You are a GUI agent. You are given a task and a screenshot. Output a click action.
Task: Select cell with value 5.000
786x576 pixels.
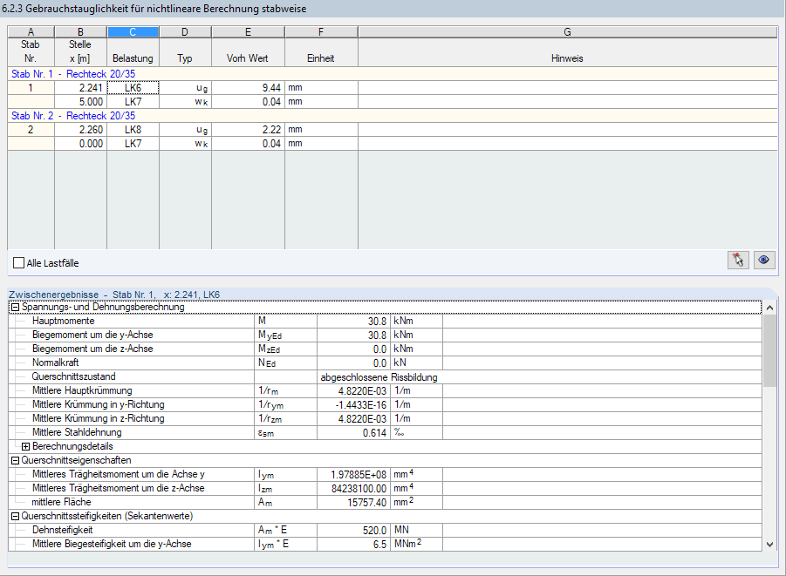[x=80, y=102]
